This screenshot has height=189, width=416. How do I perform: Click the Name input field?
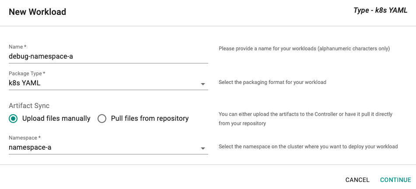108,56
